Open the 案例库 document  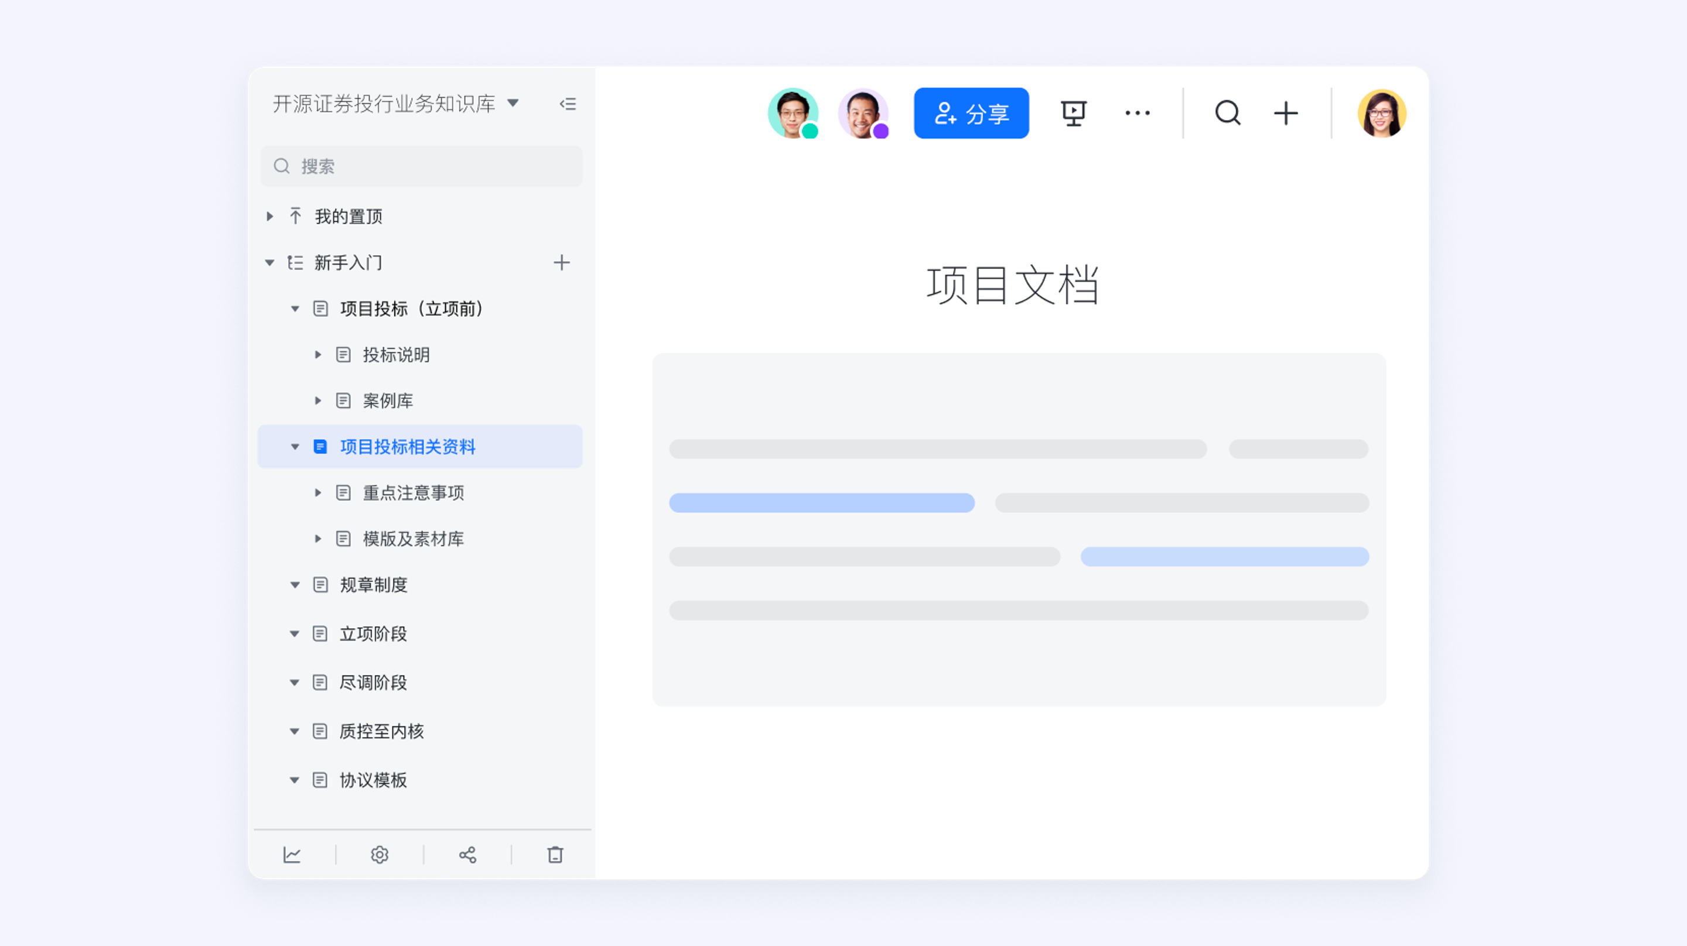point(388,400)
